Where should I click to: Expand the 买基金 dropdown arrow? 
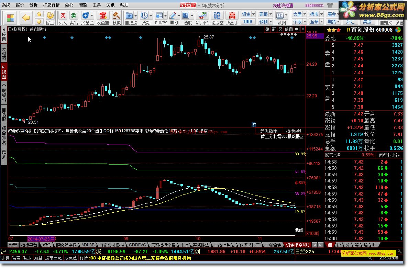[92, 15]
